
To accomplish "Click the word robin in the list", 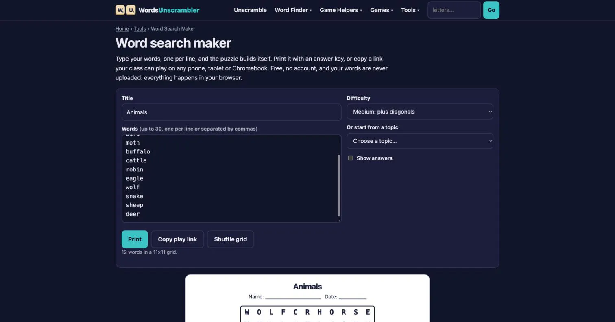I will coord(134,169).
